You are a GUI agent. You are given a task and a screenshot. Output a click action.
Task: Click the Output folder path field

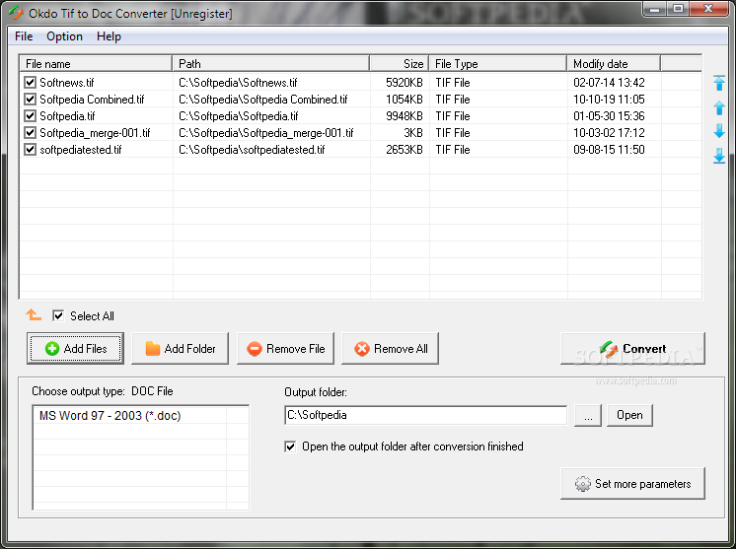[426, 415]
